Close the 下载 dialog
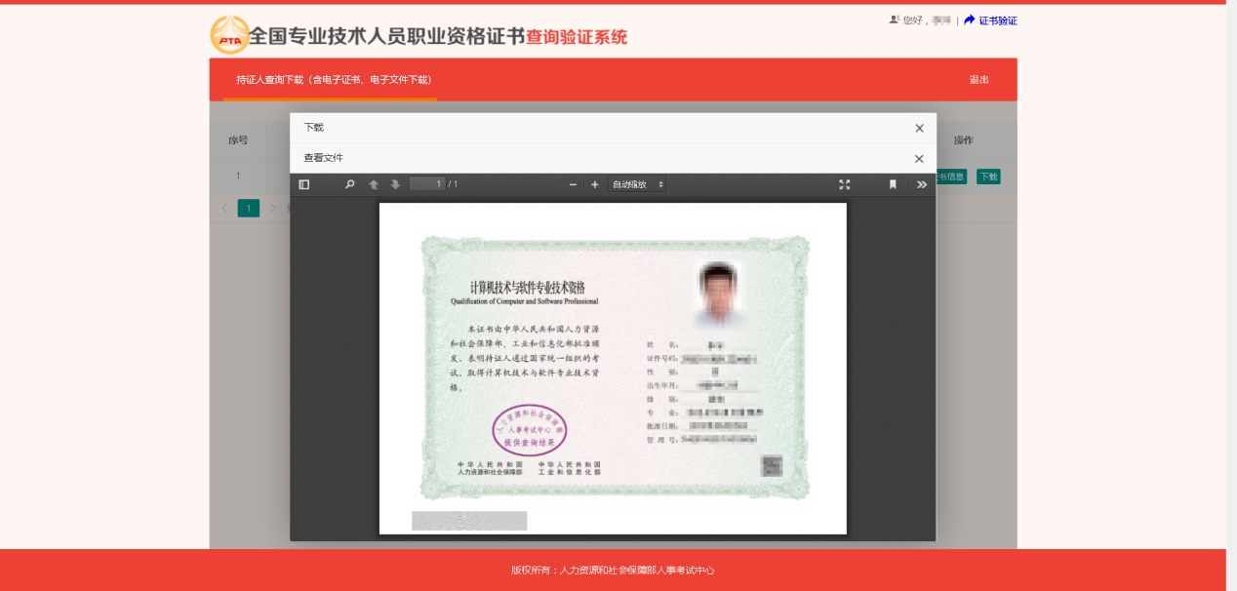The height and width of the screenshot is (591, 1237). coord(918,128)
